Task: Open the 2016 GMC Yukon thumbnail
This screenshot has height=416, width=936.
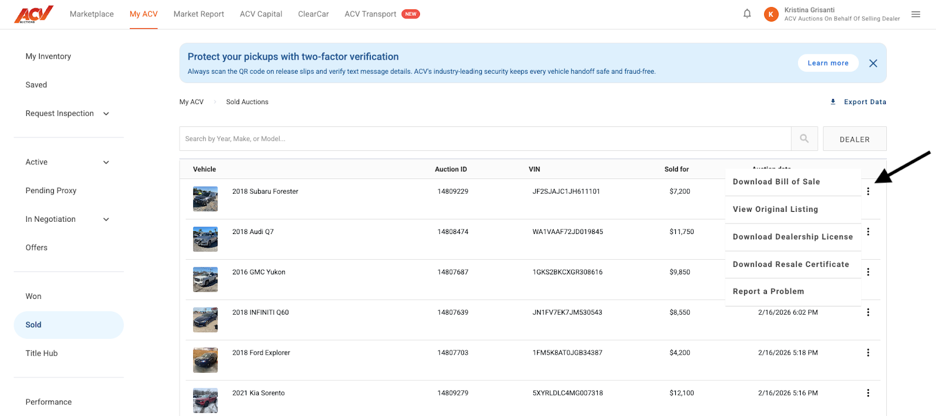Action: click(x=205, y=280)
